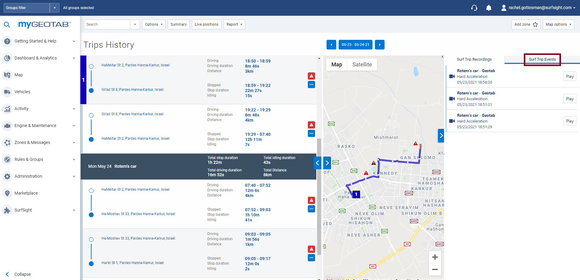The width and height of the screenshot is (580, 280).
Task: Expand Dashboard & Analytics menu
Action: (74, 58)
